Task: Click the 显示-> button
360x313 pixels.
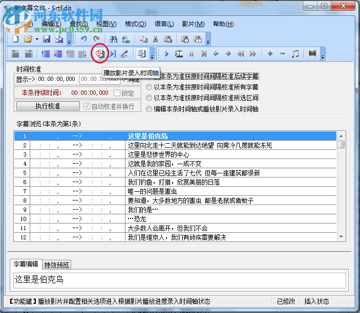Action: click(25, 79)
